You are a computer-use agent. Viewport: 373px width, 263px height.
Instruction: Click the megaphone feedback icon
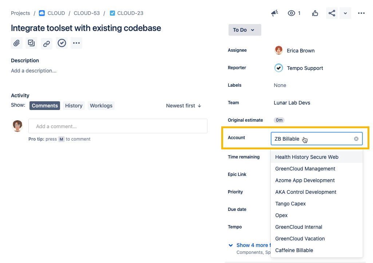(274, 13)
